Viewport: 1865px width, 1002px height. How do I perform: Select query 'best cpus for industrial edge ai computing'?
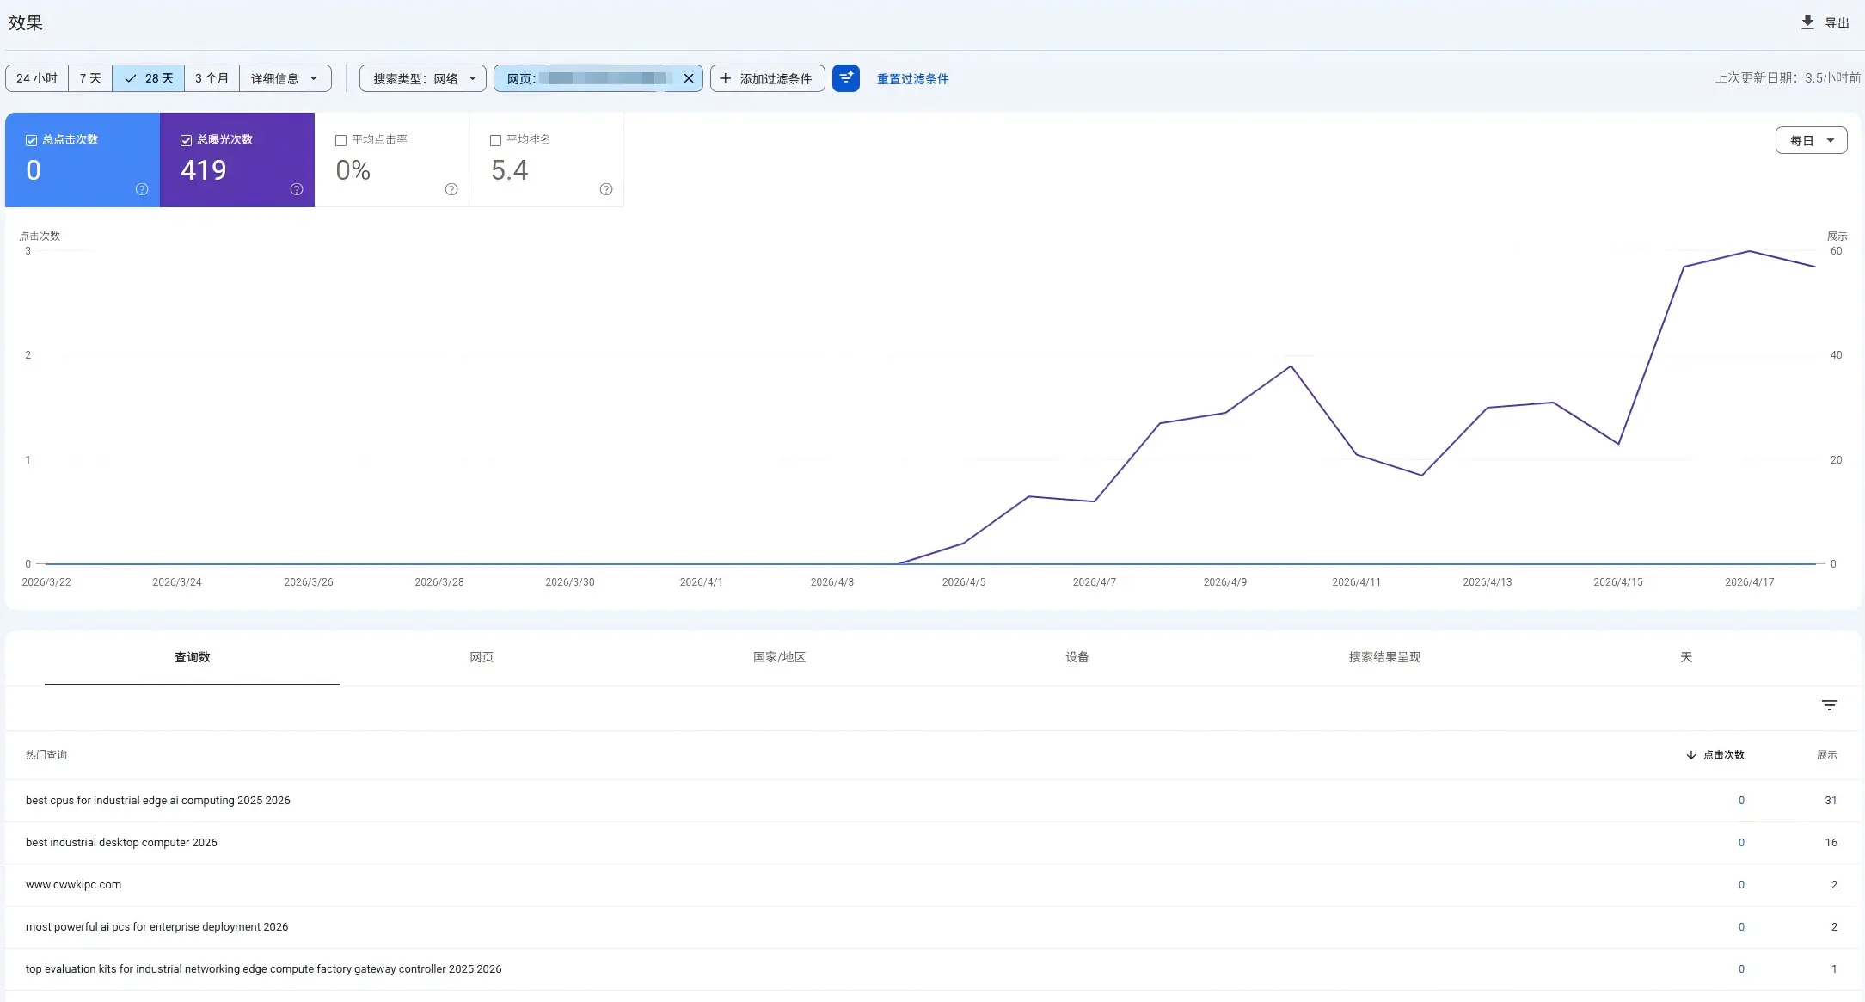(158, 801)
